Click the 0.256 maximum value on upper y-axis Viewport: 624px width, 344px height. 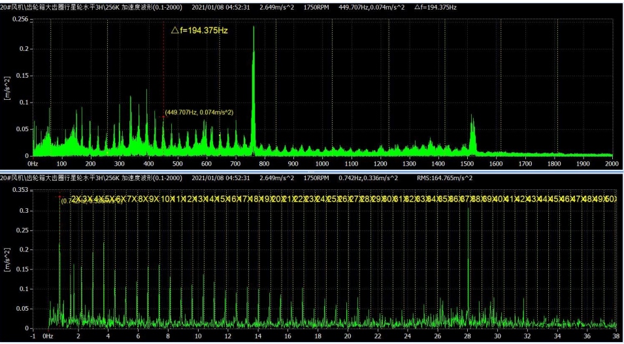(x=21, y=19)
